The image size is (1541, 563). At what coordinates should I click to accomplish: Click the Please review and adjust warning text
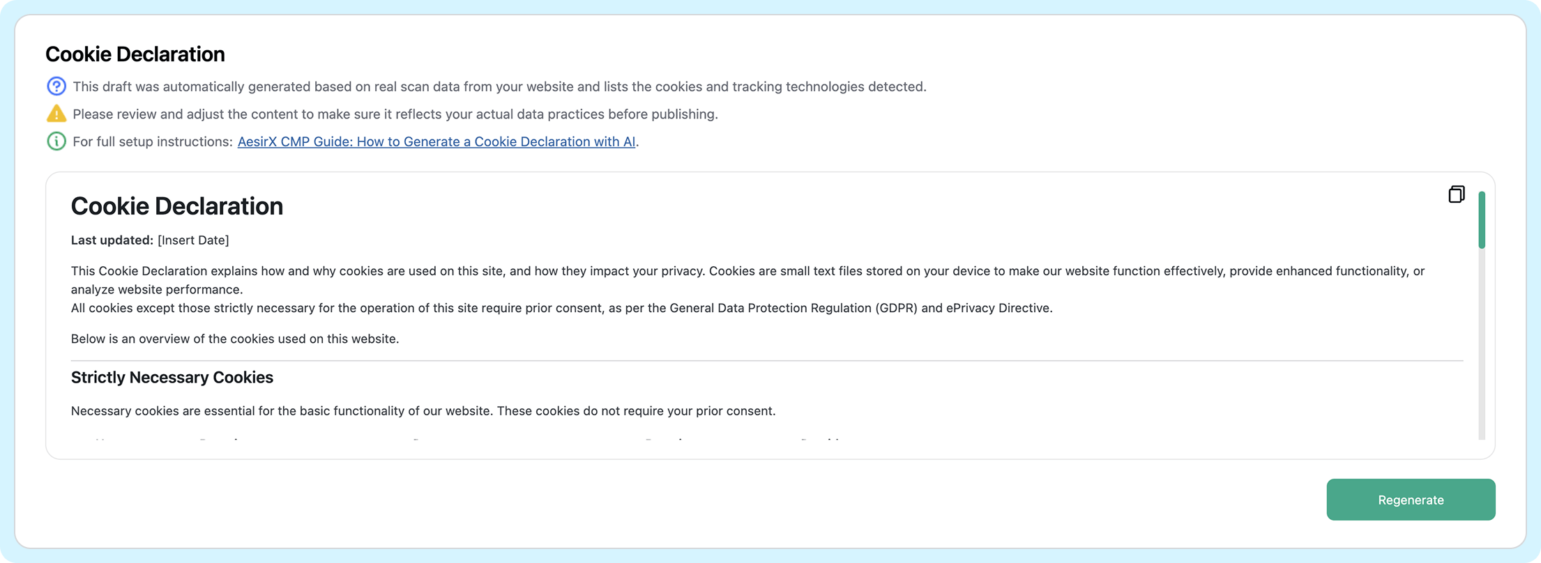(395, 114)
